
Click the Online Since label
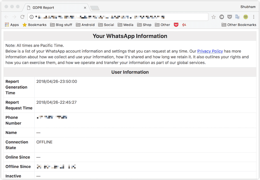click(x=18, y=157)
